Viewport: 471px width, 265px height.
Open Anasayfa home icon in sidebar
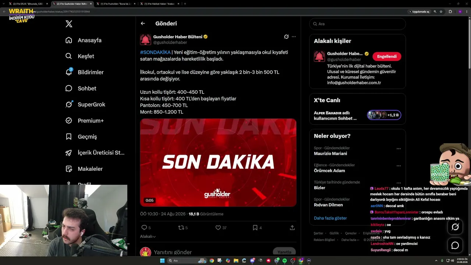69,40
